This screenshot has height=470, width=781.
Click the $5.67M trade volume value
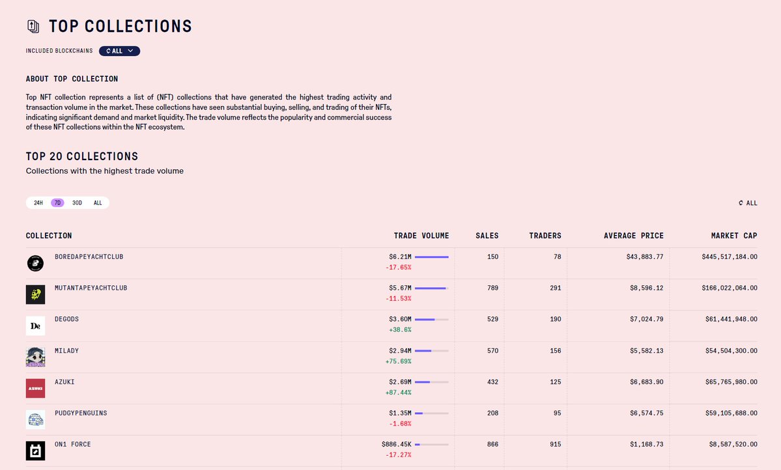401,288
